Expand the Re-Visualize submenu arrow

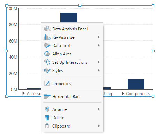click(x=99, y=37)
